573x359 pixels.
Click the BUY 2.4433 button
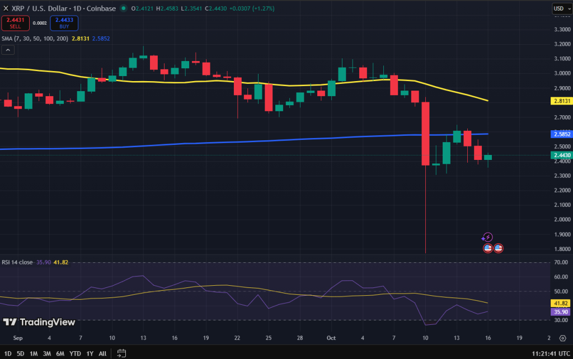tap(64, 23)
